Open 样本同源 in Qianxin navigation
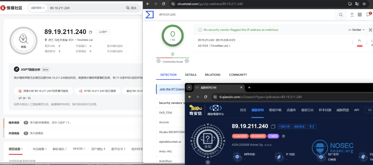The width and height of the screenshot is (373, 165). coord(325,110)
